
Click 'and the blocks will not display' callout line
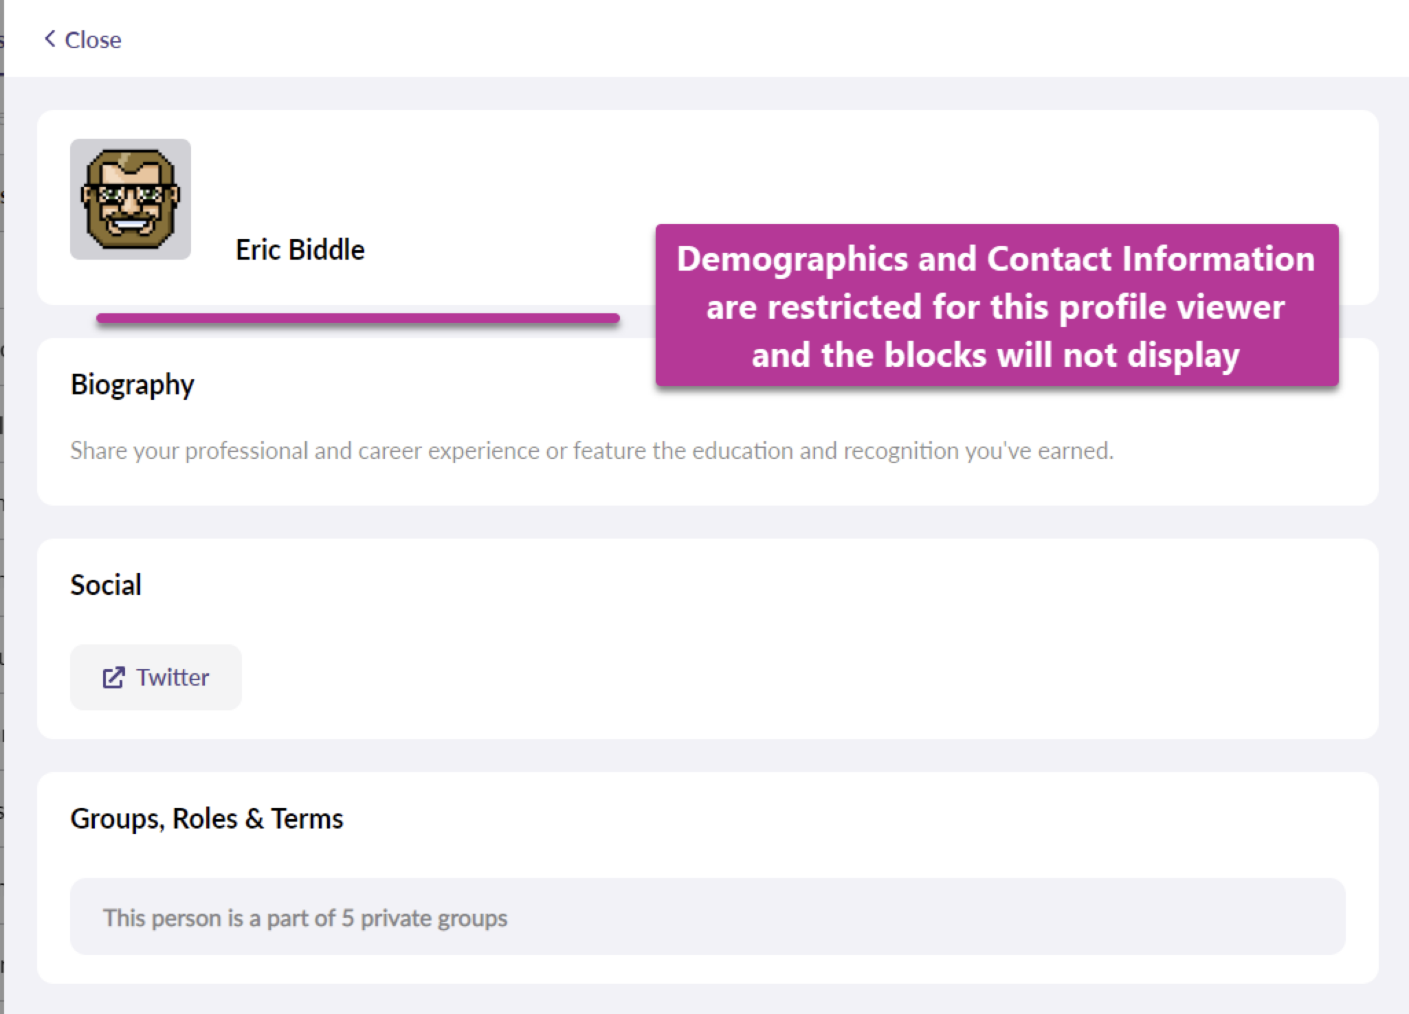point(995,355)
